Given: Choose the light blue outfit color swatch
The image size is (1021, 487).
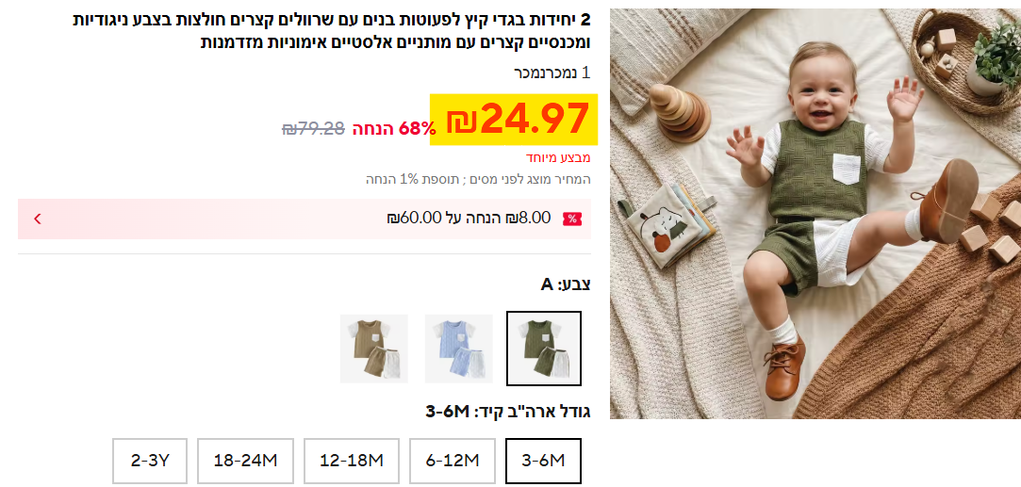Looking at the screenshot, I should click(459, 349).
